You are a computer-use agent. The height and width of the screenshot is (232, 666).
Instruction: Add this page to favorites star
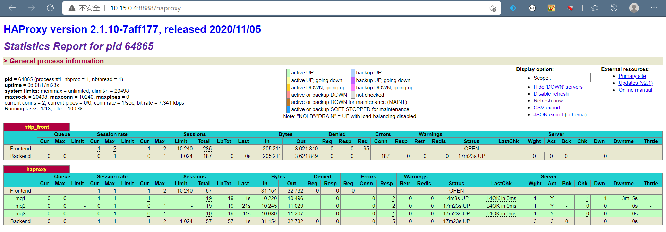click(492, 8)
